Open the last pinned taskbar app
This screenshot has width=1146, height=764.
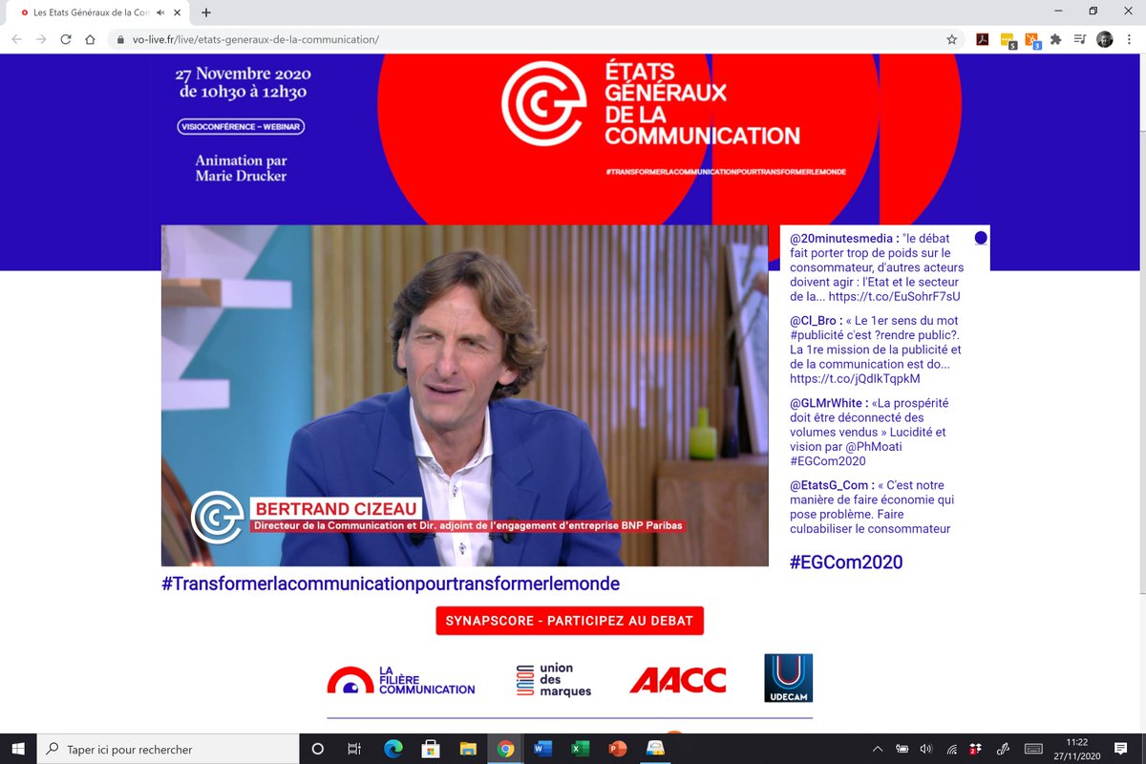coord(655,749)
